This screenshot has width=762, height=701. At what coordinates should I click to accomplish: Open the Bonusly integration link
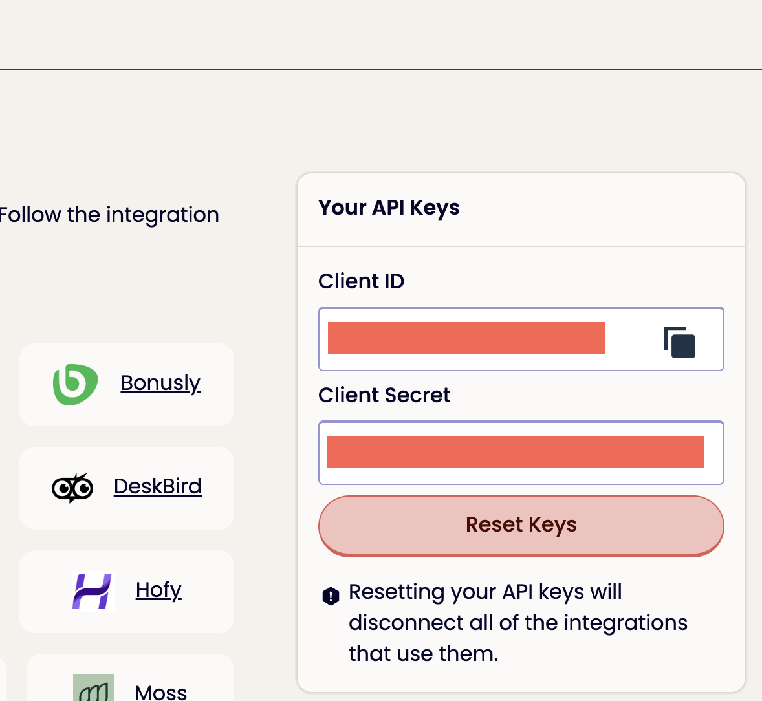[160, 383]
